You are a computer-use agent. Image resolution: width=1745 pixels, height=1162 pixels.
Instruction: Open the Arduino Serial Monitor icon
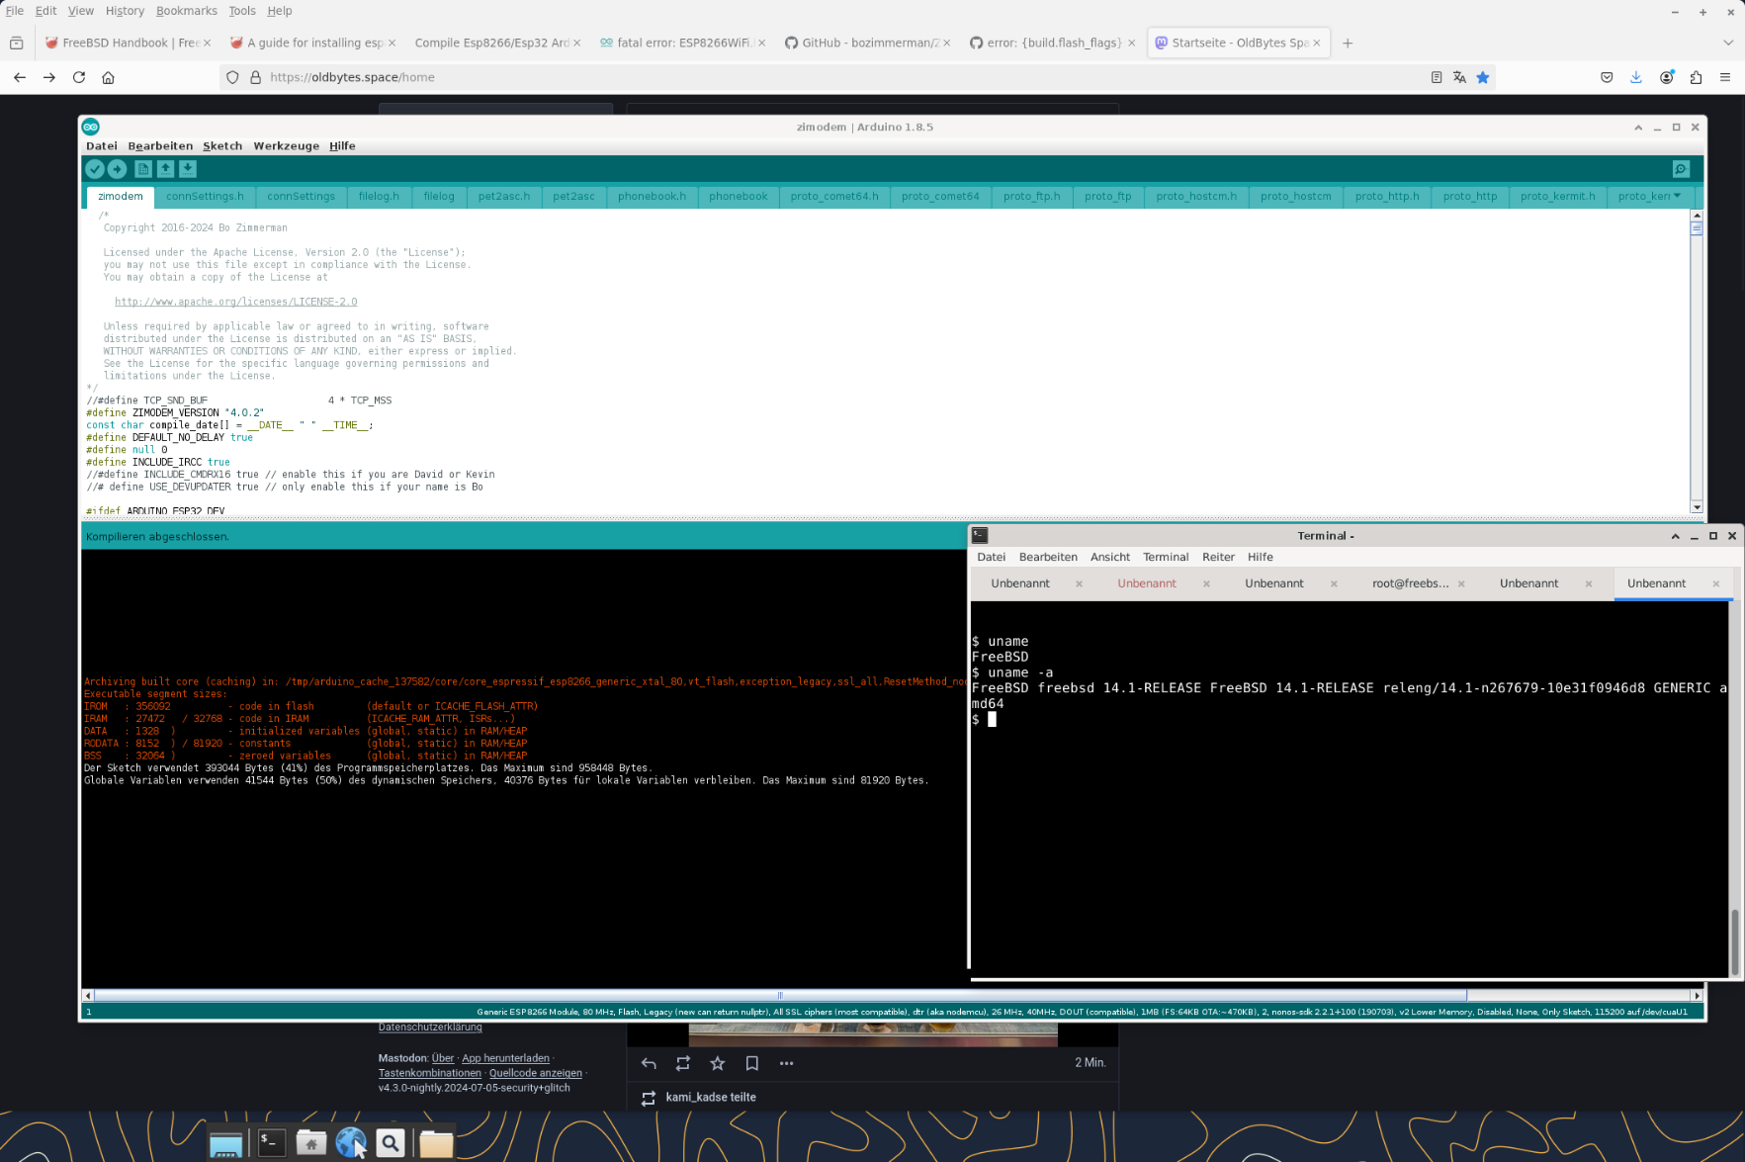click(1681, 169)
